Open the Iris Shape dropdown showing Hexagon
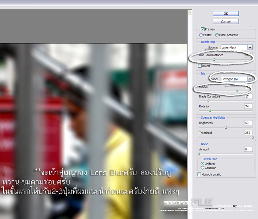 (x=237, y=79)
